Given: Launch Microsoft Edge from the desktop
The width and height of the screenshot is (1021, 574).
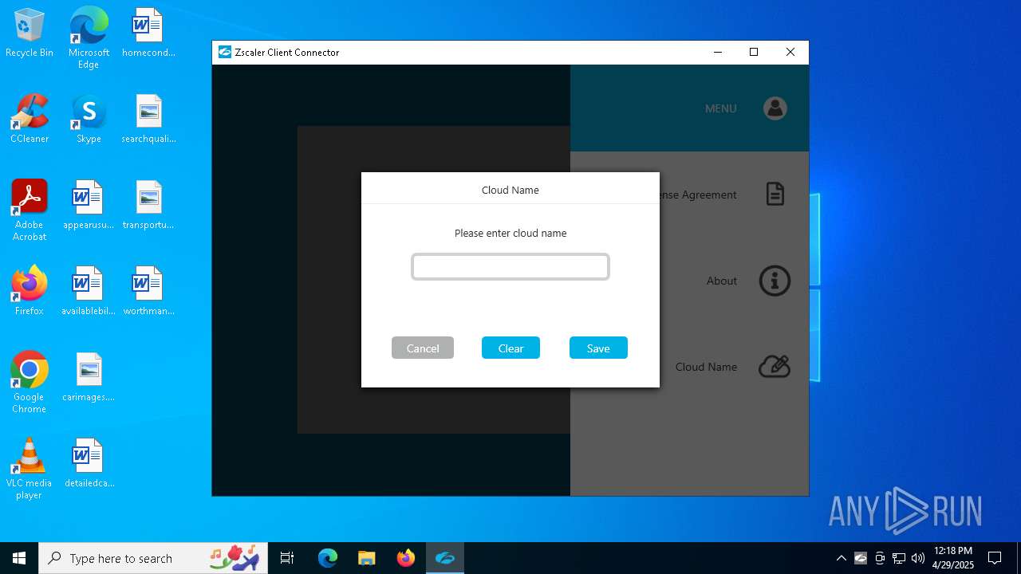Looking at the screenshot, I should (x=89, y=37).
